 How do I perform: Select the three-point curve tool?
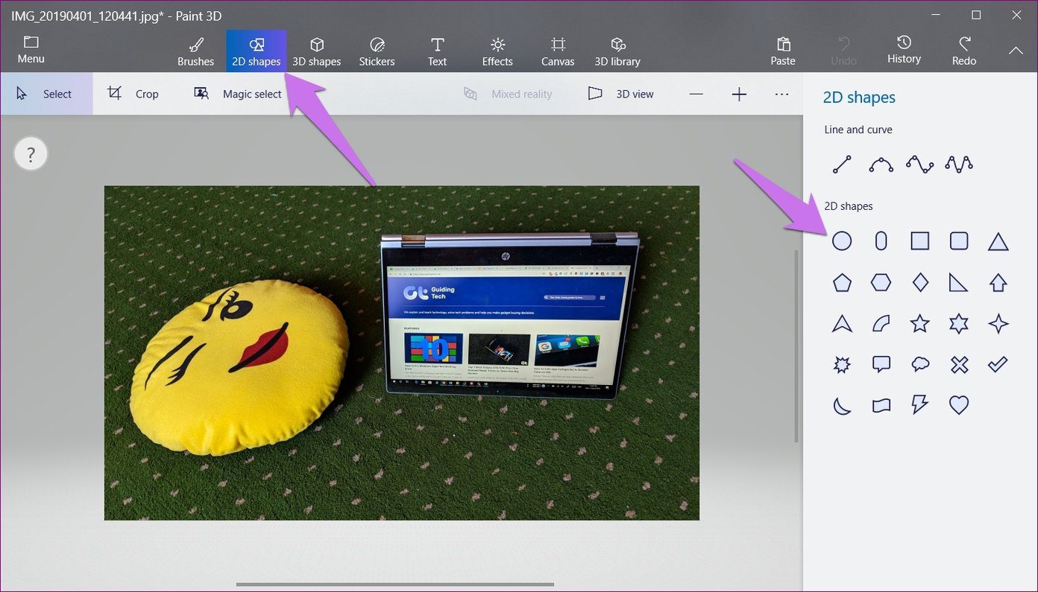881,165
